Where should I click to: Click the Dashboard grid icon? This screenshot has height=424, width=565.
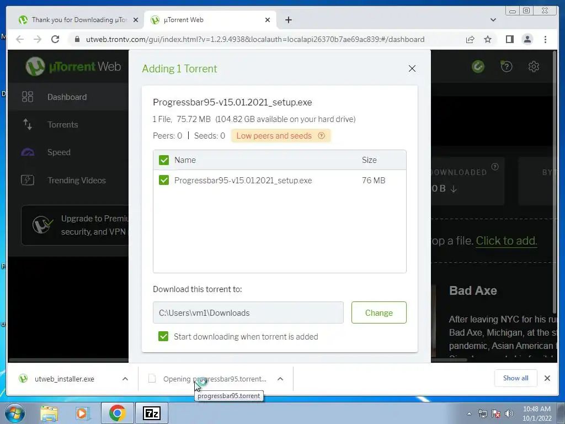click(28, 97)
